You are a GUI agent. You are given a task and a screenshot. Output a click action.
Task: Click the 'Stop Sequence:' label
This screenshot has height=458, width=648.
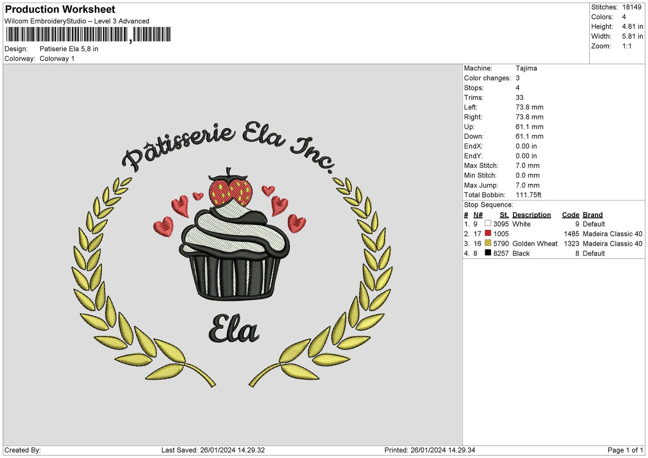488,205
